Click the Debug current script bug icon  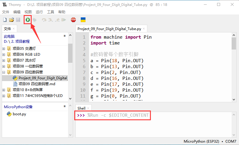click(34, 20)
